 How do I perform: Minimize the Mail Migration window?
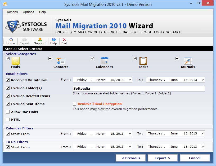click(x=191, y=3)
